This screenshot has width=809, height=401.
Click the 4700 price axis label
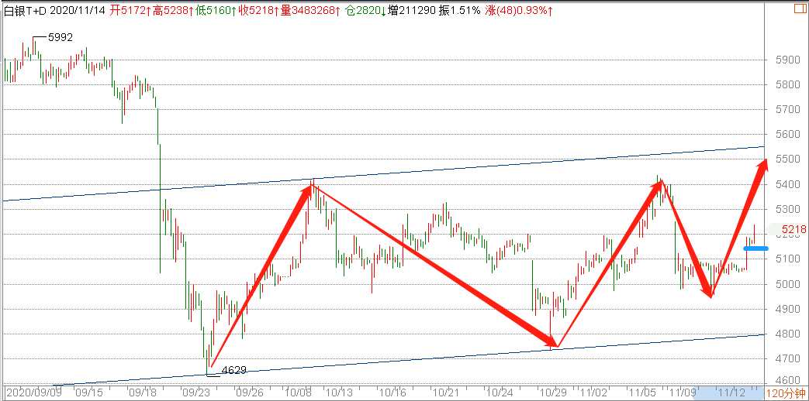pyautogui.click(x=787, y=358)
